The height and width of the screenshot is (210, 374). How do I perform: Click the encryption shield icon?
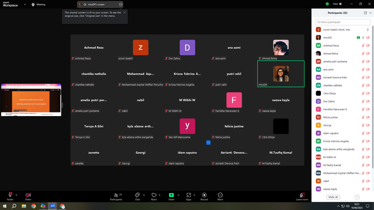tap(327, 4)
